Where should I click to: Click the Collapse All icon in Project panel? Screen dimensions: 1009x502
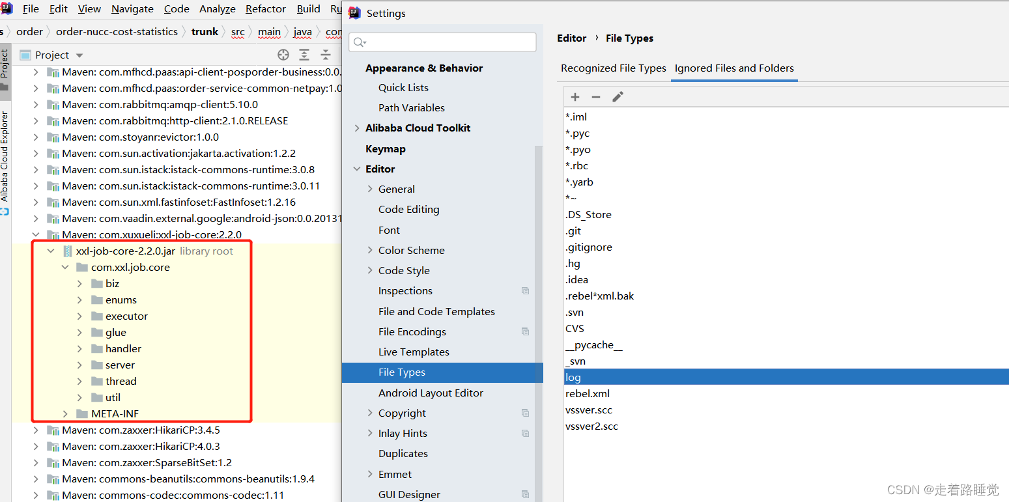pos(326,55)
